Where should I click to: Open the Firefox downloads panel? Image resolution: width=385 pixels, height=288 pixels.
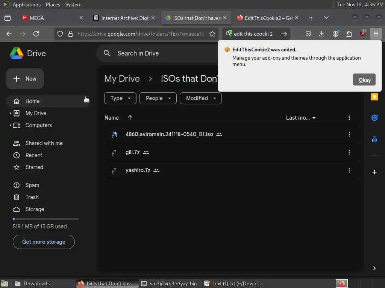tap(322, 34)
